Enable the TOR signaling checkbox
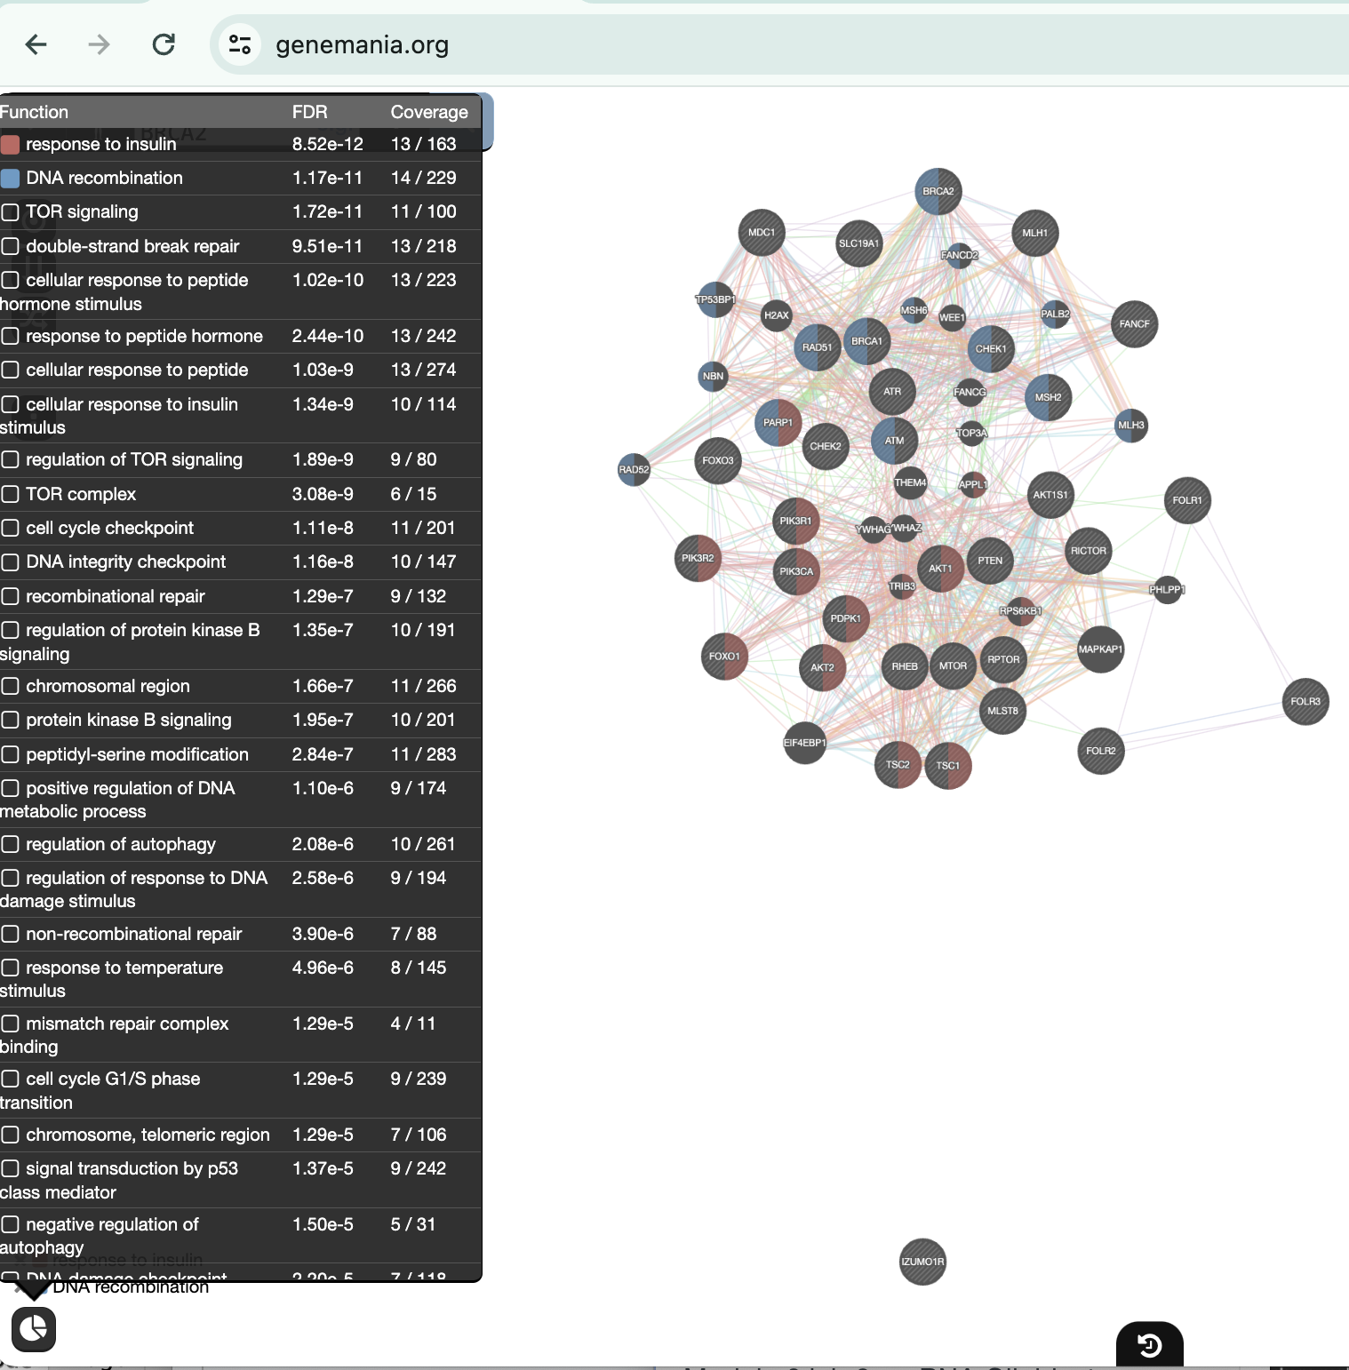 11,212
